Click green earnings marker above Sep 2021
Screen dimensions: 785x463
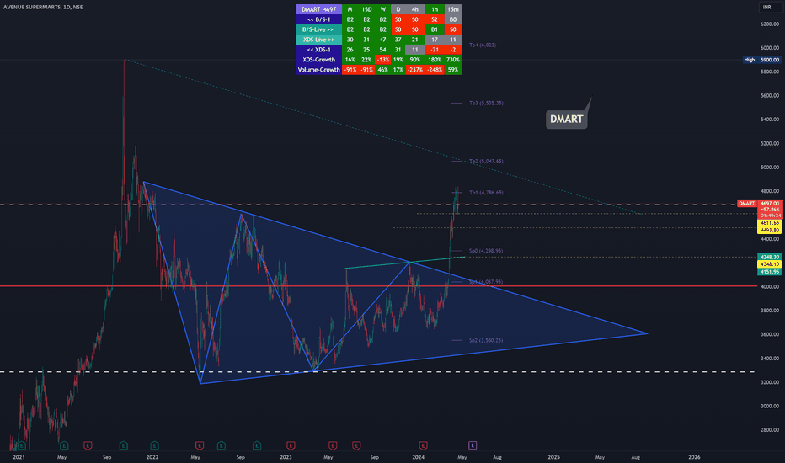pyautogui.click(x=123, y=445)
